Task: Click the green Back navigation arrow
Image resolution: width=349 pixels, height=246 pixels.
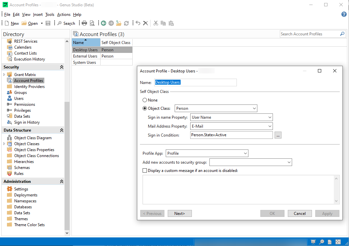Action: pyautogui.click(x=104, y=23)
